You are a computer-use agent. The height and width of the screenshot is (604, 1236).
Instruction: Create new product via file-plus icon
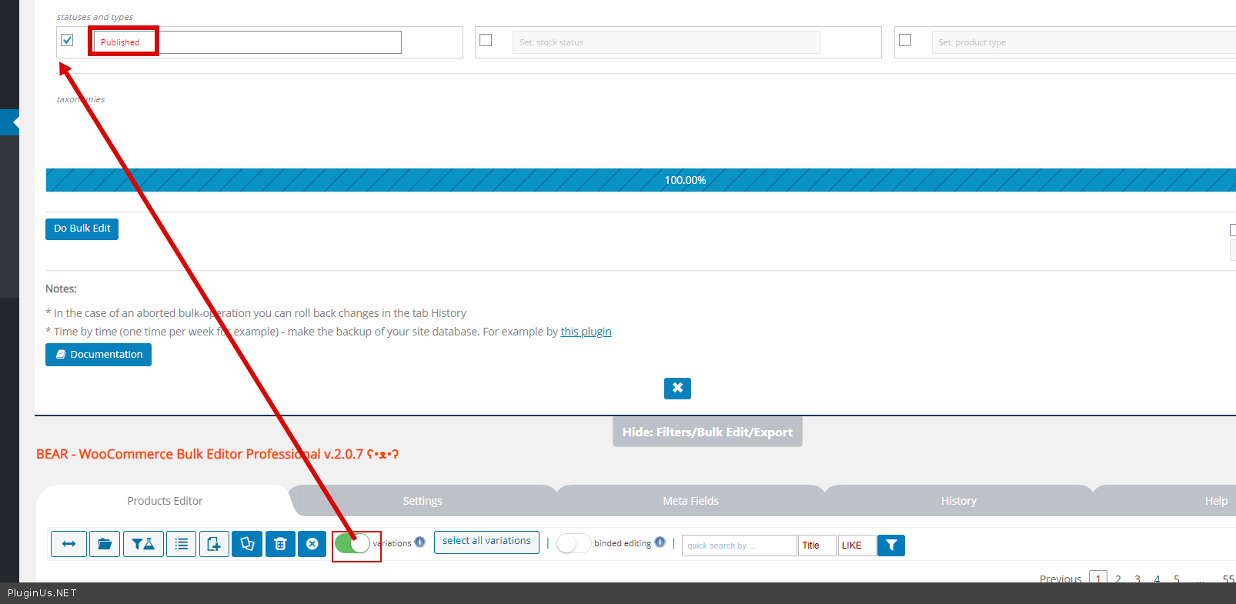[x=214, y=544]
